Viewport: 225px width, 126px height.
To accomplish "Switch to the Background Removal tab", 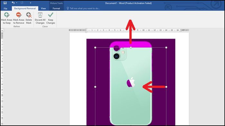I will click(25, 8).
